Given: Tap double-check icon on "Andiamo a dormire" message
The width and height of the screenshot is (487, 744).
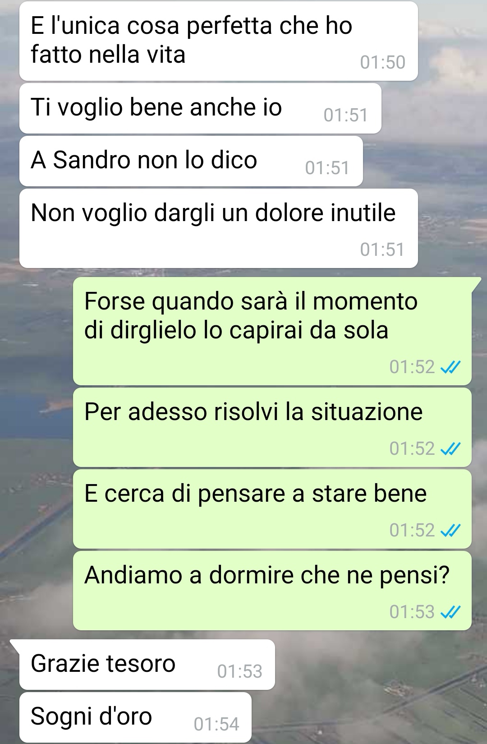Looking at the screenshot, I should tap(450, 612).
